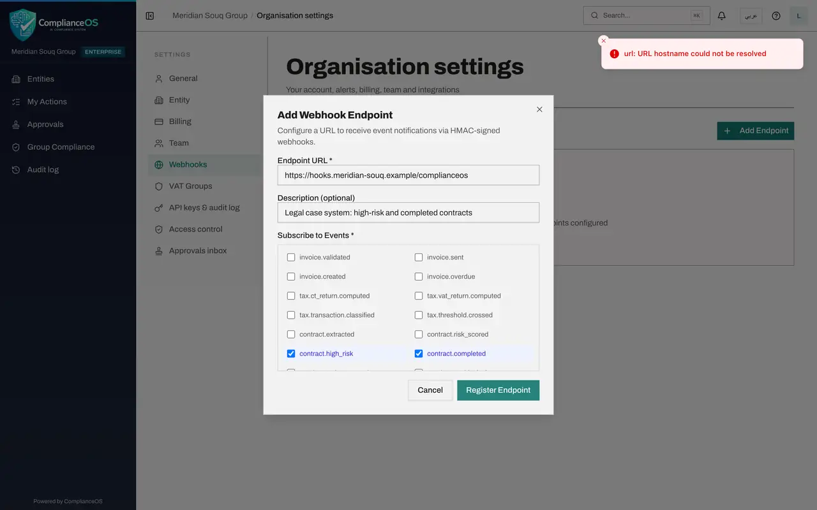Select the Team settings tab
Image resolution: width=817 pixels, height=510 pixels.
[x=205, y=143]
